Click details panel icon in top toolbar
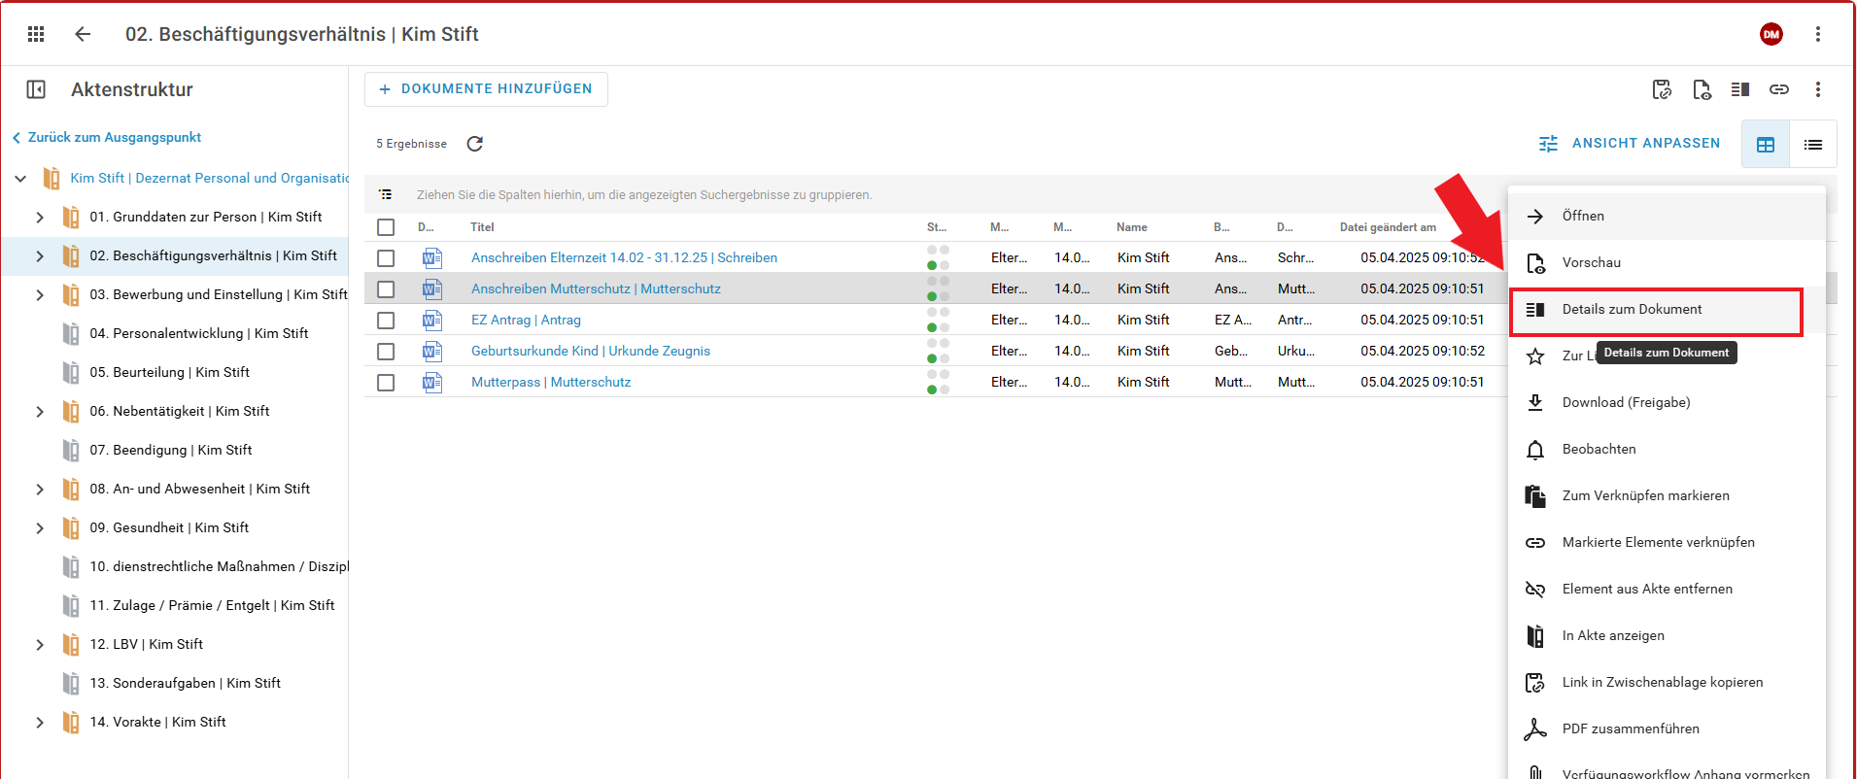The width and height of the screenshot is (1857, 779). click(1739, 89)
